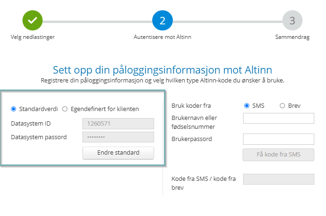The height and width of the screenshot is (216, 326).
Task: Click the Brukerpassord input field
Action: click(279, 139)
